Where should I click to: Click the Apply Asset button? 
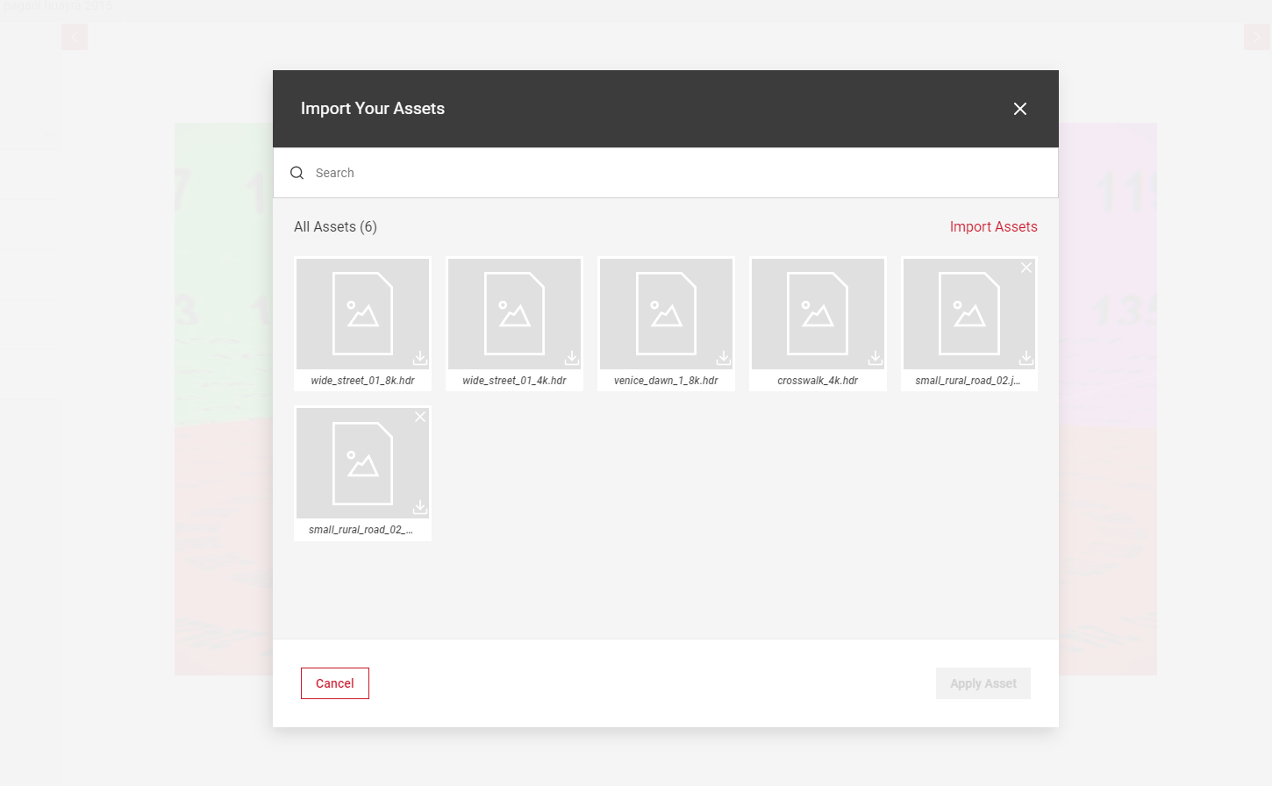point(983,683)
